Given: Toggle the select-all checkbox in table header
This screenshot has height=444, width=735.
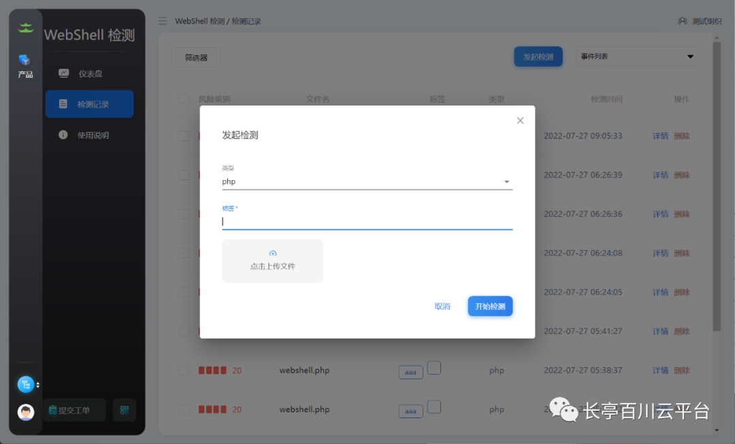Looking at the screenshot, I should pyautogui.click(x=184, y=99).
